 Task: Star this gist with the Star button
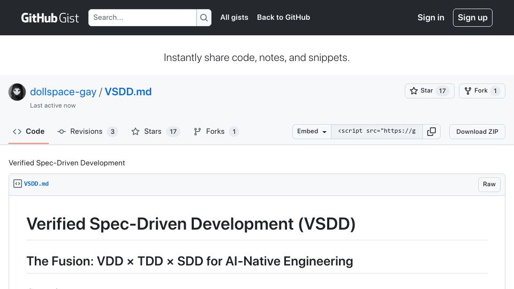coord(429,91)
